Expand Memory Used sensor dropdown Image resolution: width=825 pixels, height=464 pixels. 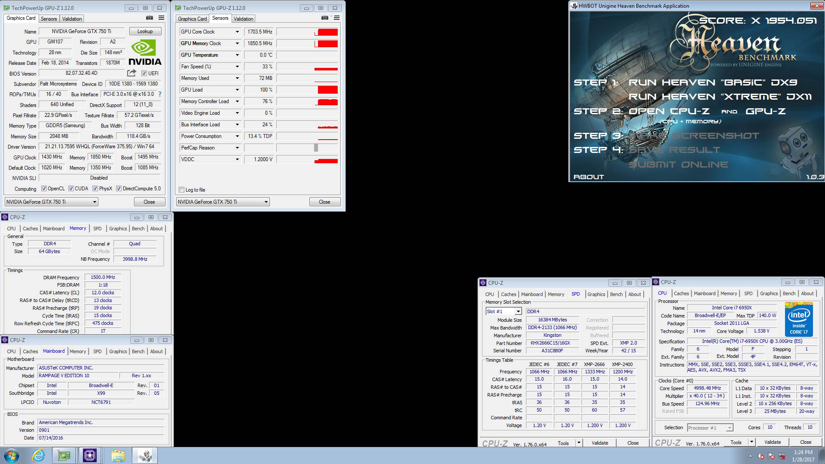(237, 78)
